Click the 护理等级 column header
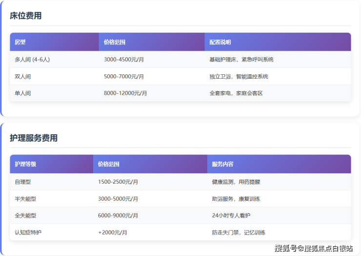Screen dimensions: 361x256 click(25, 164)
